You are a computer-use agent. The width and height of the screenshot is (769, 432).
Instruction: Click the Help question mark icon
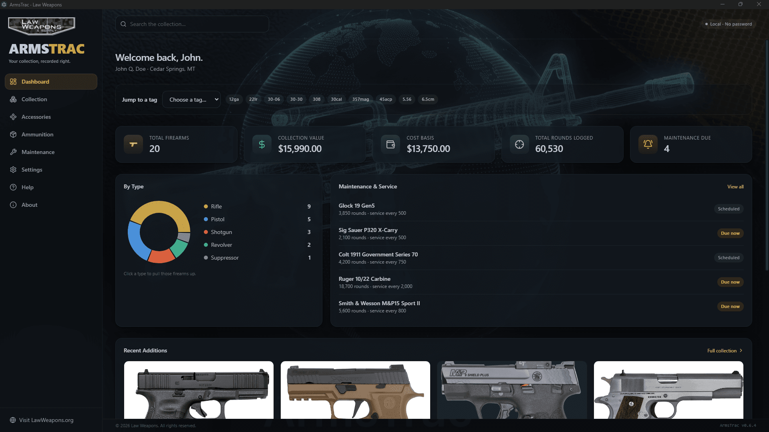coord(13,187)
